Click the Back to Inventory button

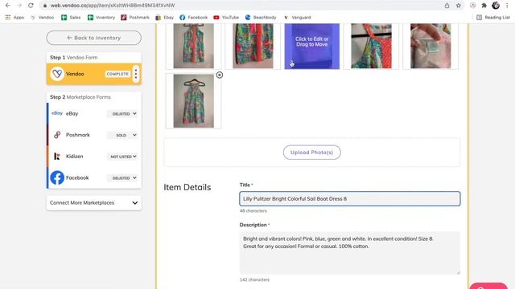94,38
